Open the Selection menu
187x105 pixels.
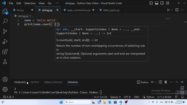coord(30,3)
